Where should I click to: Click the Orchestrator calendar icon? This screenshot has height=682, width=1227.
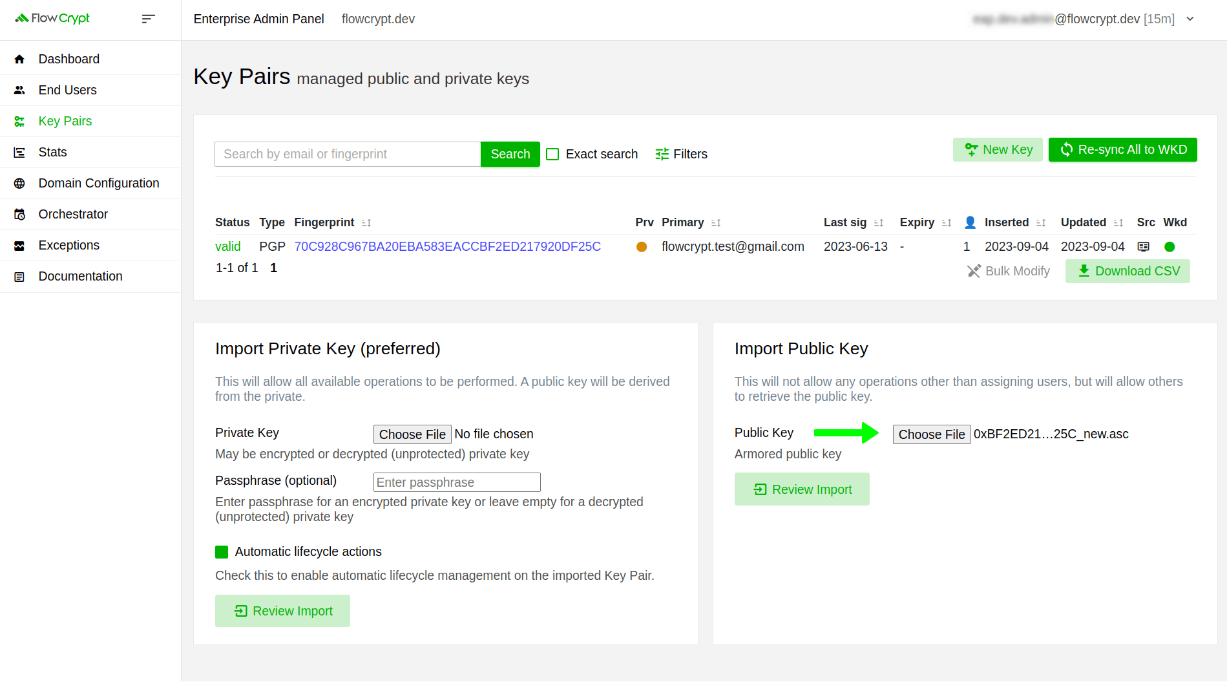click(x=19, y=214)
